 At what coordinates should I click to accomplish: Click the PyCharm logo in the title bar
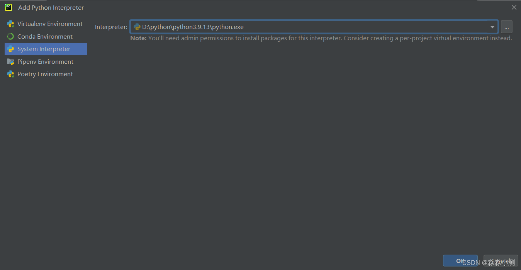point(8,7)
